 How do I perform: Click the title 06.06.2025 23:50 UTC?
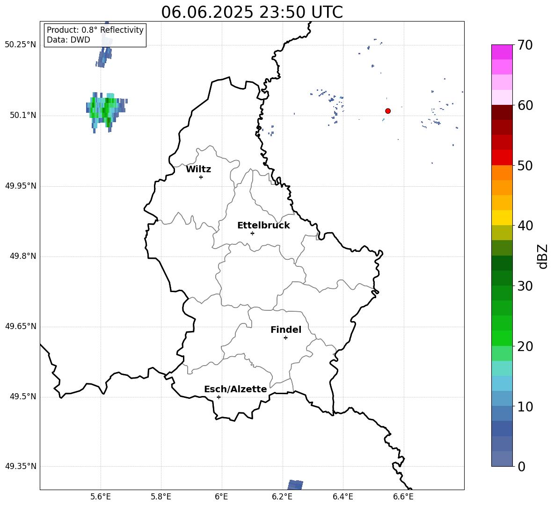pos(252,12)
